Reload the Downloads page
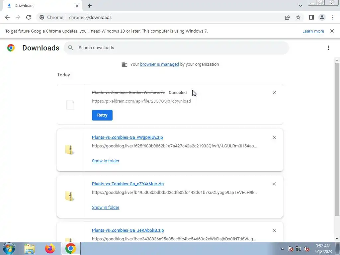340x255 pixels. (x=29, y=17)
